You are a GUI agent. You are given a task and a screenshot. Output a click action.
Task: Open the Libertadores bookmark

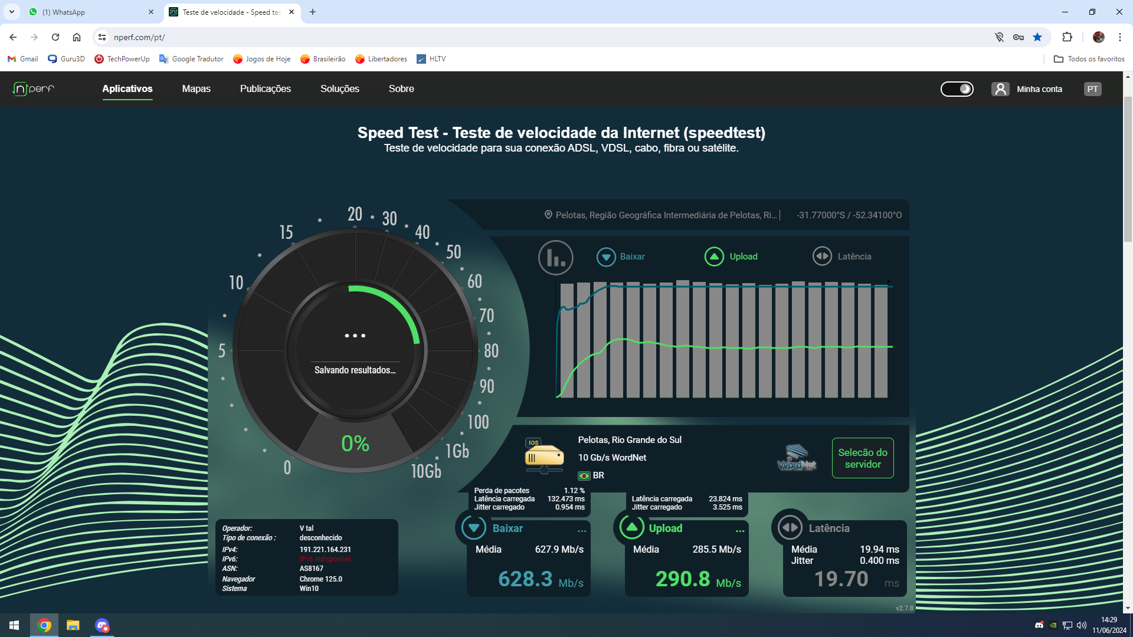(x=381, y=59)
